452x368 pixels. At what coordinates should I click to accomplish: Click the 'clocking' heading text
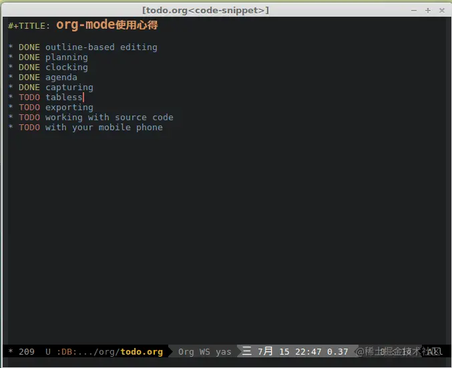point(67,67)
